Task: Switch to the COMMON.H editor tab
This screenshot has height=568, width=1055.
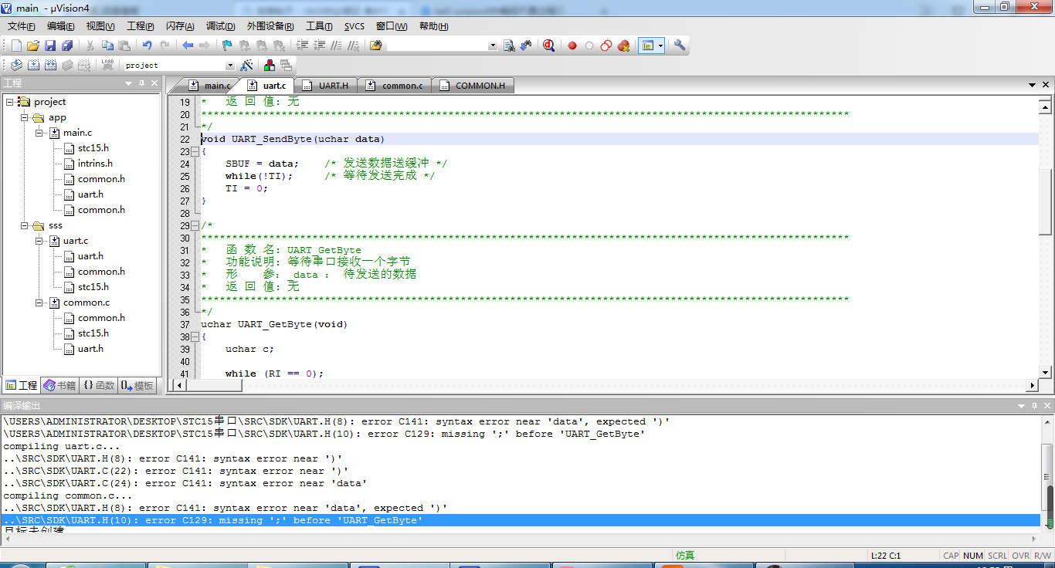Action: (x=473, y=86)
